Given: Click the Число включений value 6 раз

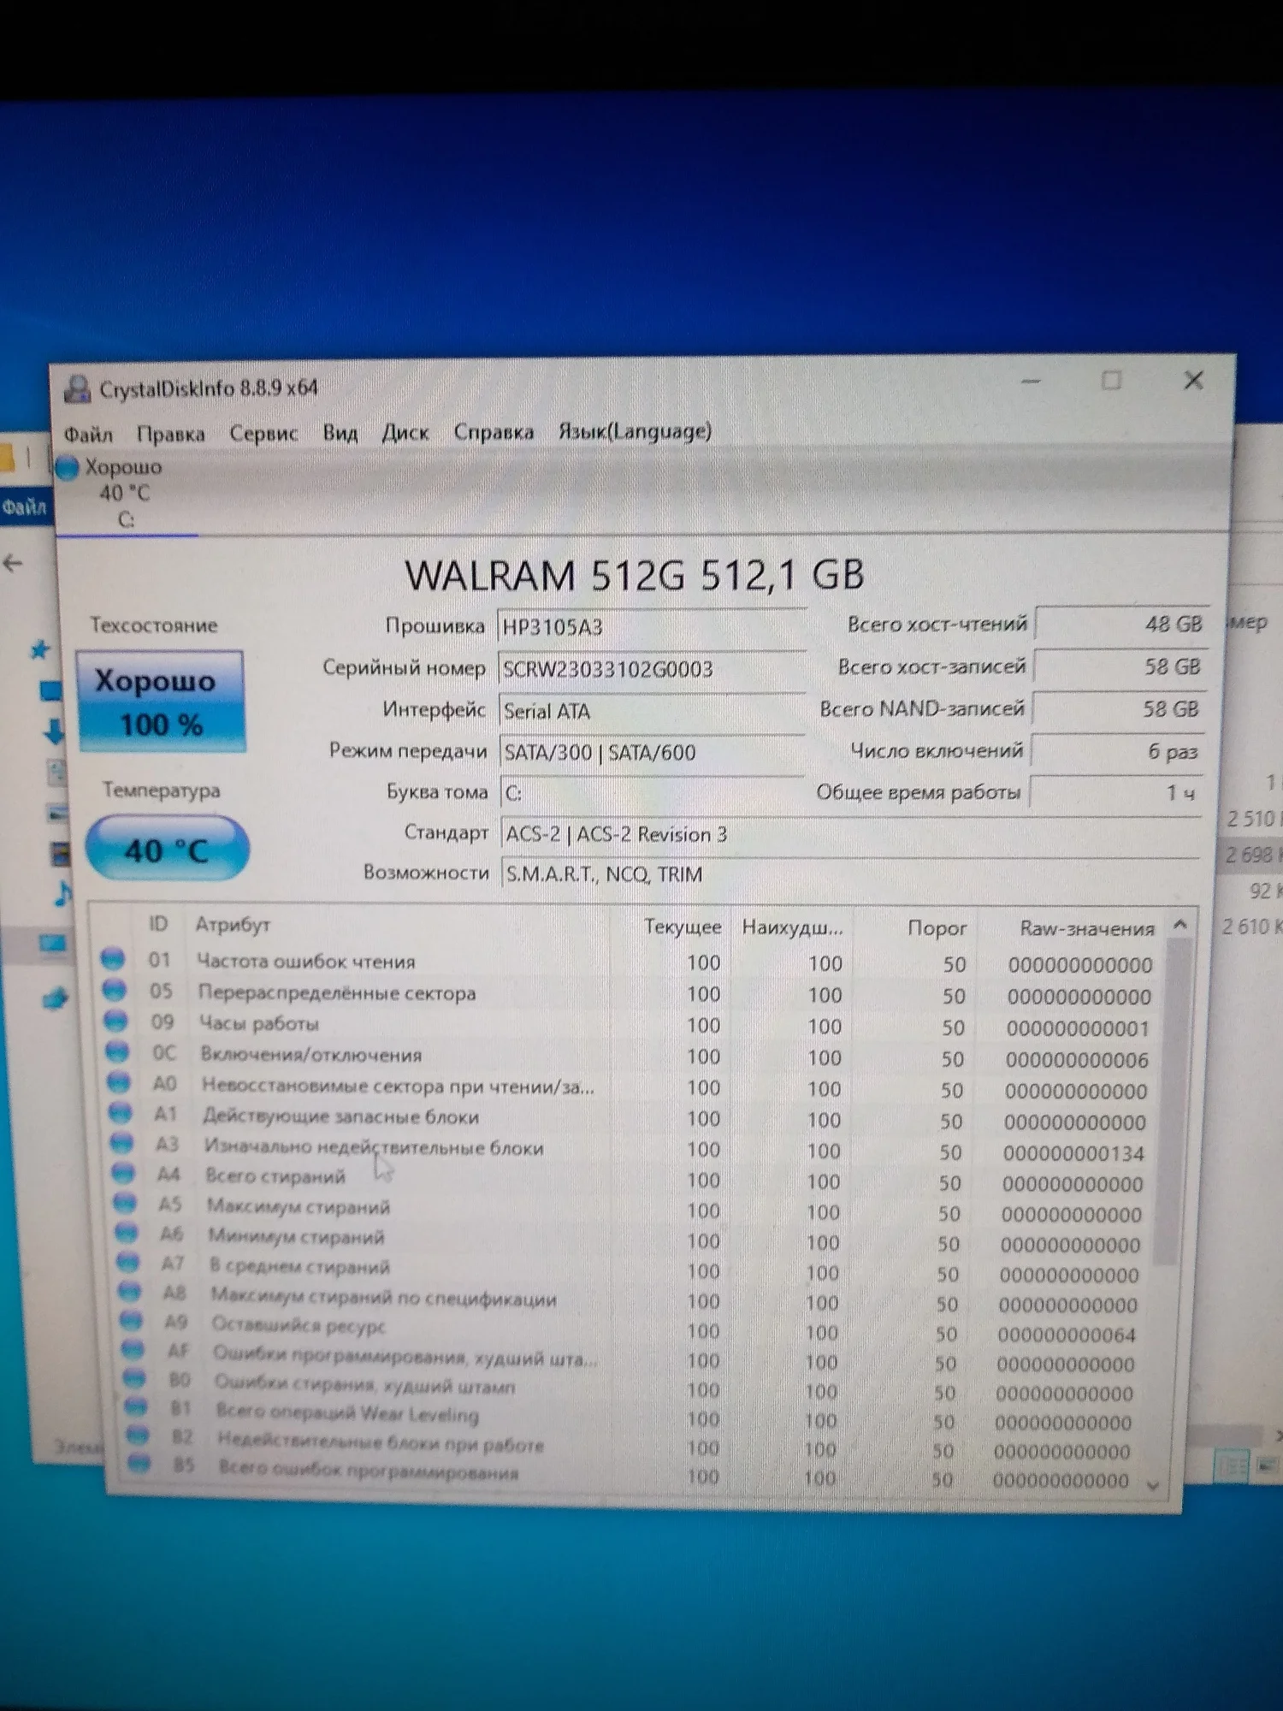Looking at the screenshot, I should click(1118, 751).
